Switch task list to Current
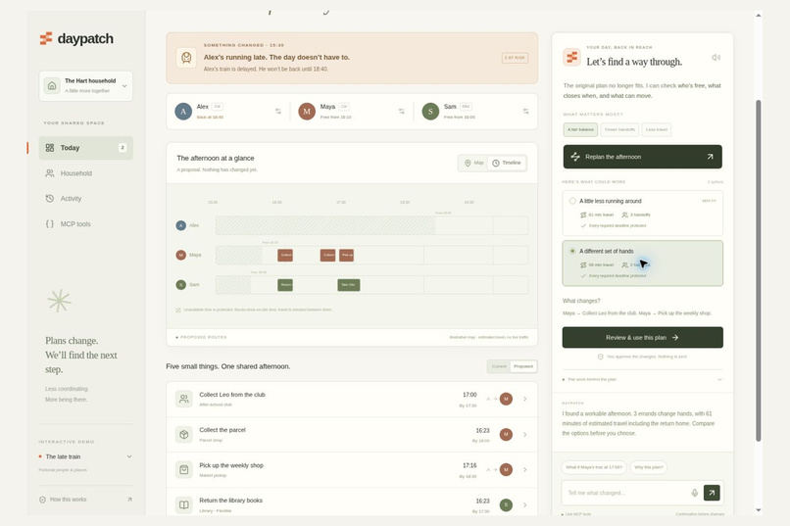The width and height of the screenshot is (790, 526). (x=499, y=366)
